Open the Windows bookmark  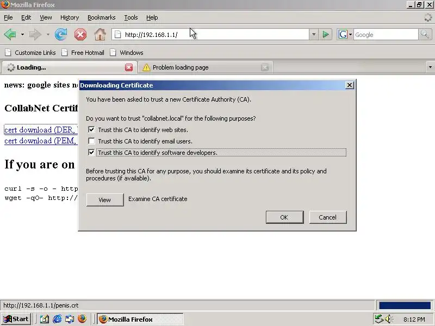click(127, 53)
